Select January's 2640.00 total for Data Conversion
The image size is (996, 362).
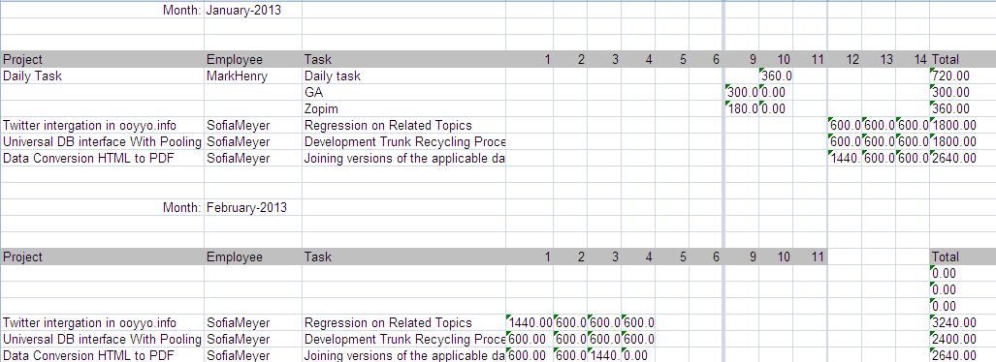(x=962, y=159)
